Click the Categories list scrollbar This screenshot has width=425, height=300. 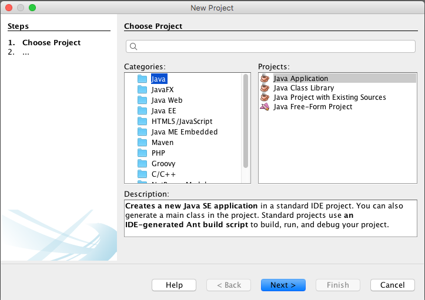246,121
